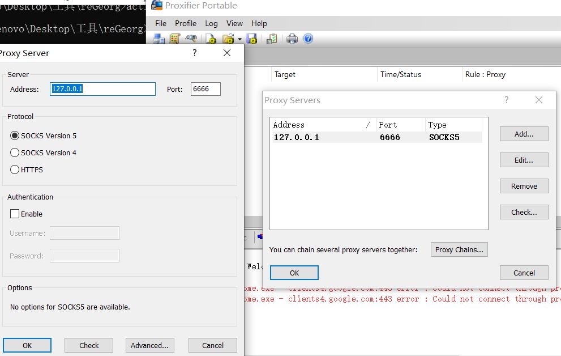The height and width of the screenshot is (356, 561).
Task: Click Rule : Proxy column header
Action: coord(511,74)
